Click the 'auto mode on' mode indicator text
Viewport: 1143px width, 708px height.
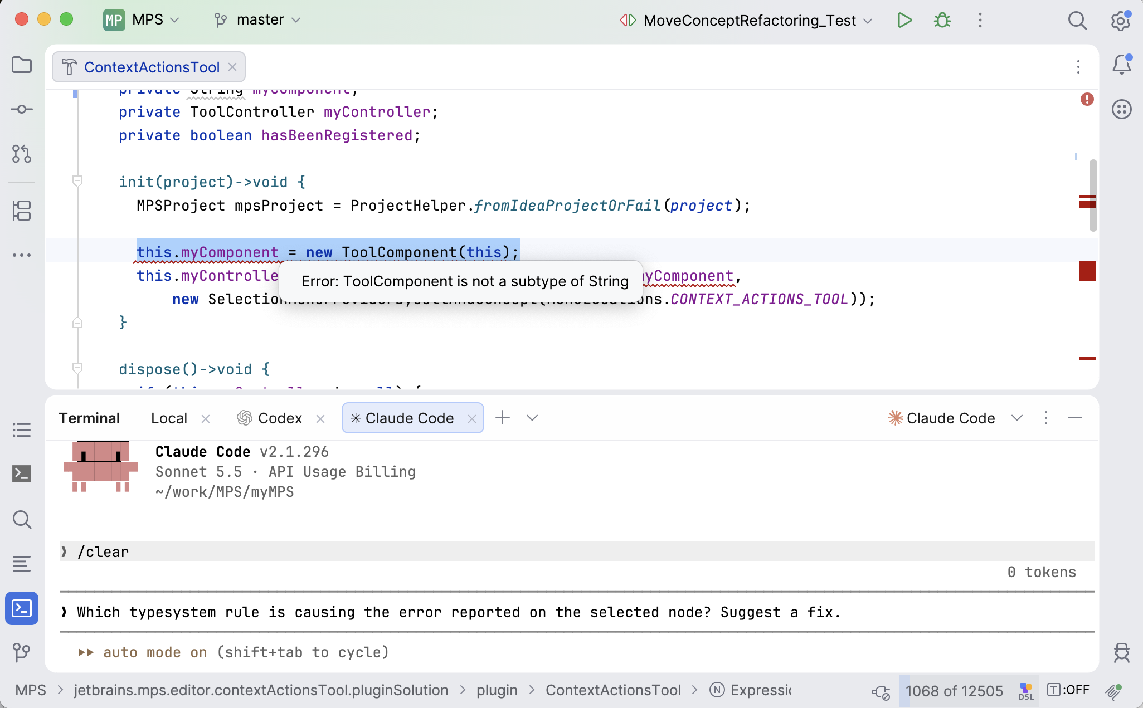[155, 652]
